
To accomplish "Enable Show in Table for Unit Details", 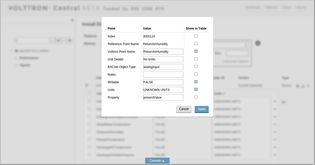I will pos(196,59).
